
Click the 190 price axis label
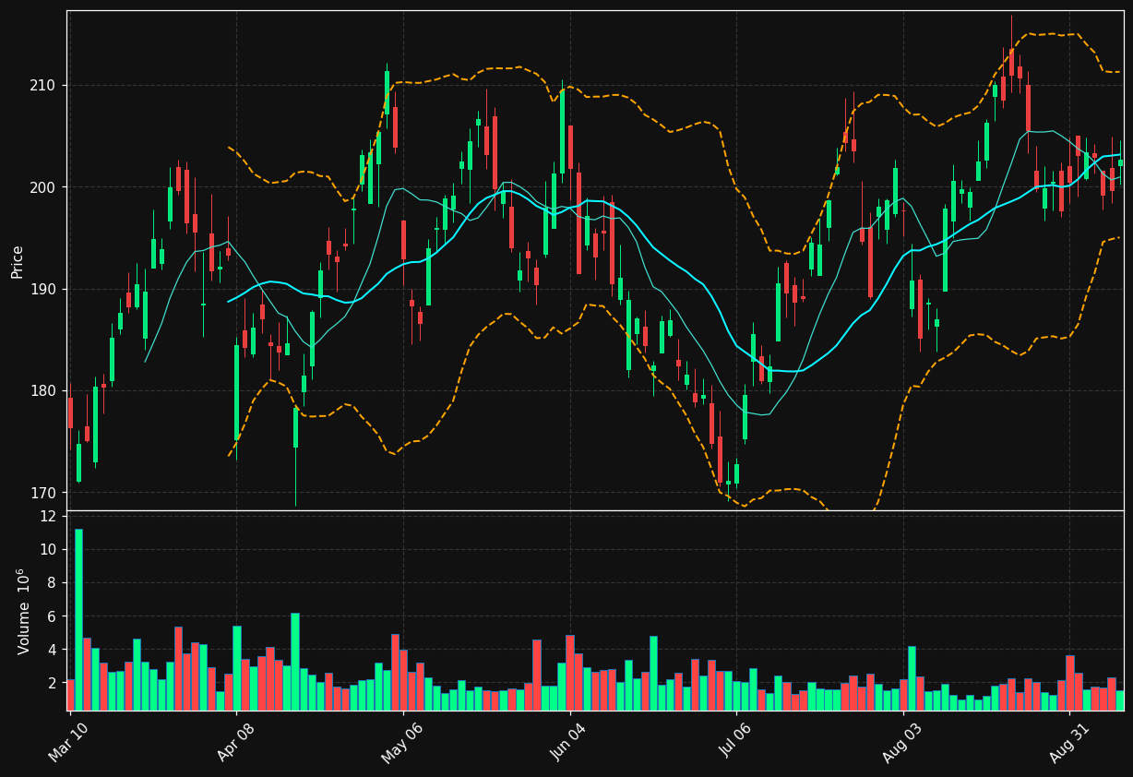point(43,289)
